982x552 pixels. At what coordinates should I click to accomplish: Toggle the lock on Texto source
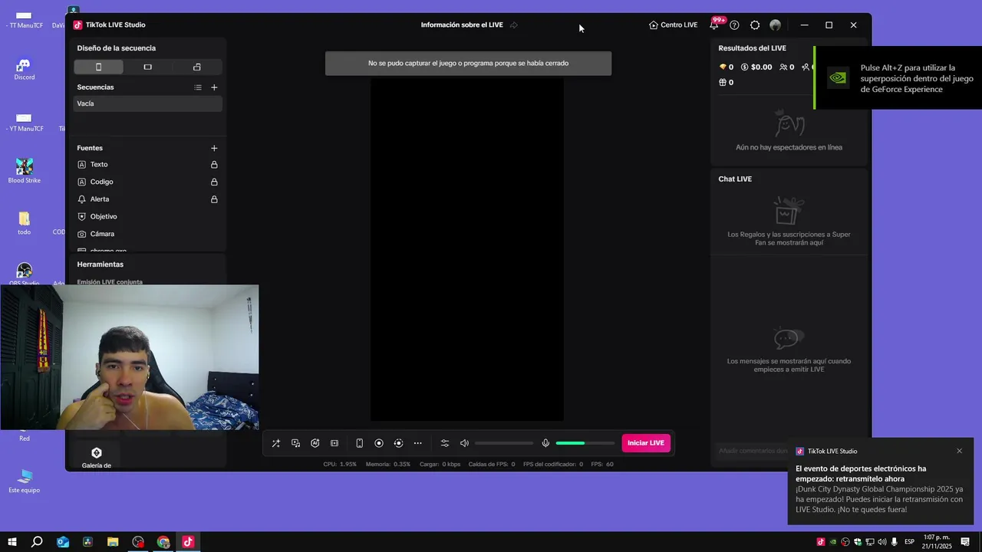click(x=214, y=165)
